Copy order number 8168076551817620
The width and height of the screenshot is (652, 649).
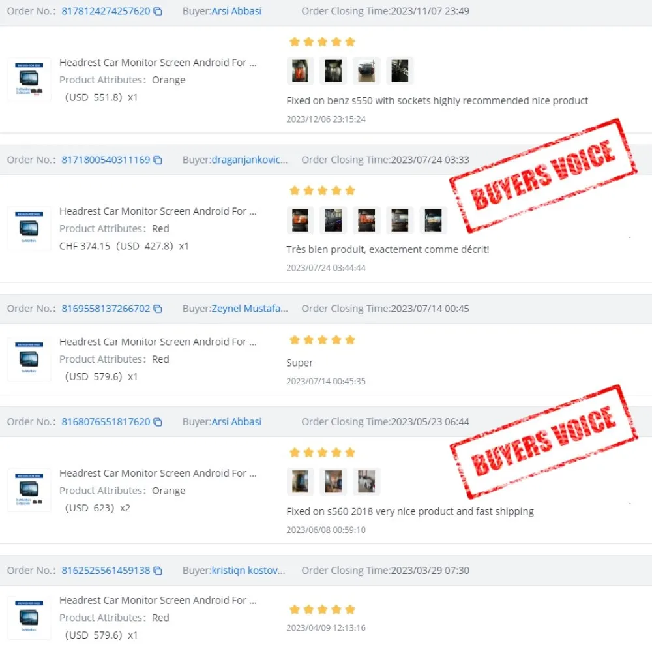coord(158,422)
